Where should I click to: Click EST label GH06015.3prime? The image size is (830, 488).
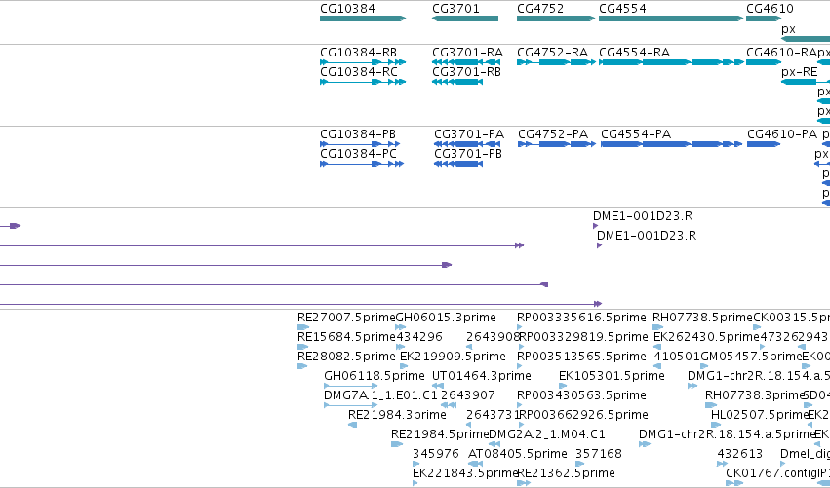click(446, 318)
